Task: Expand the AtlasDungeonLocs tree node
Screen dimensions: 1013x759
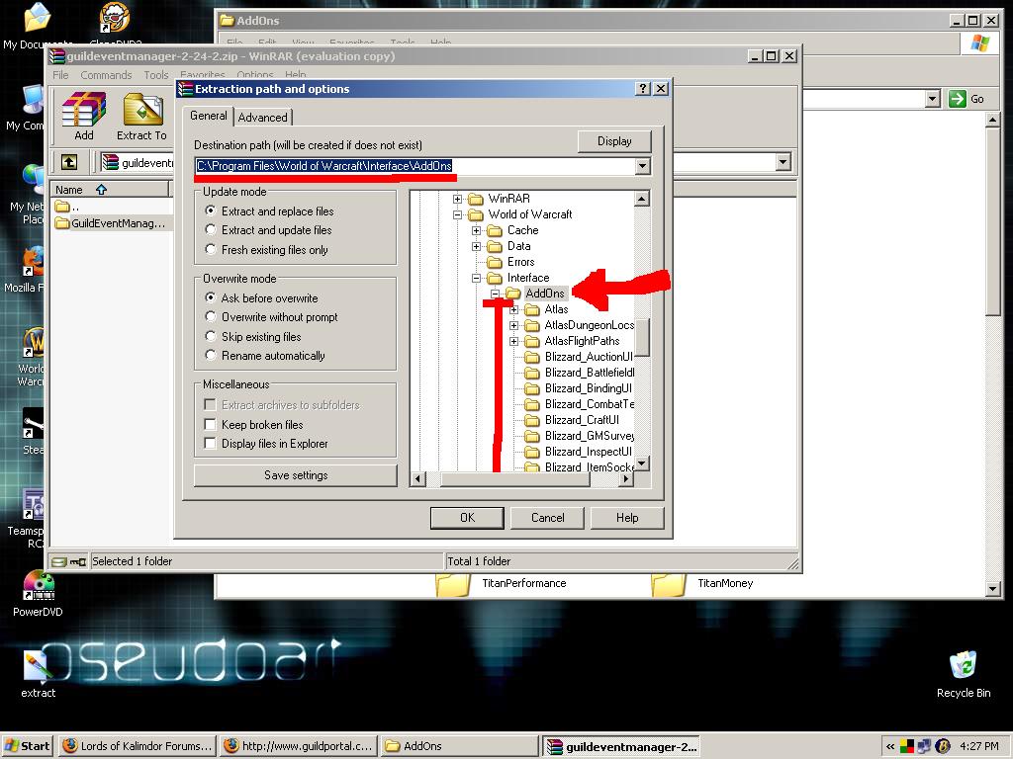Action: pos(514,325)
